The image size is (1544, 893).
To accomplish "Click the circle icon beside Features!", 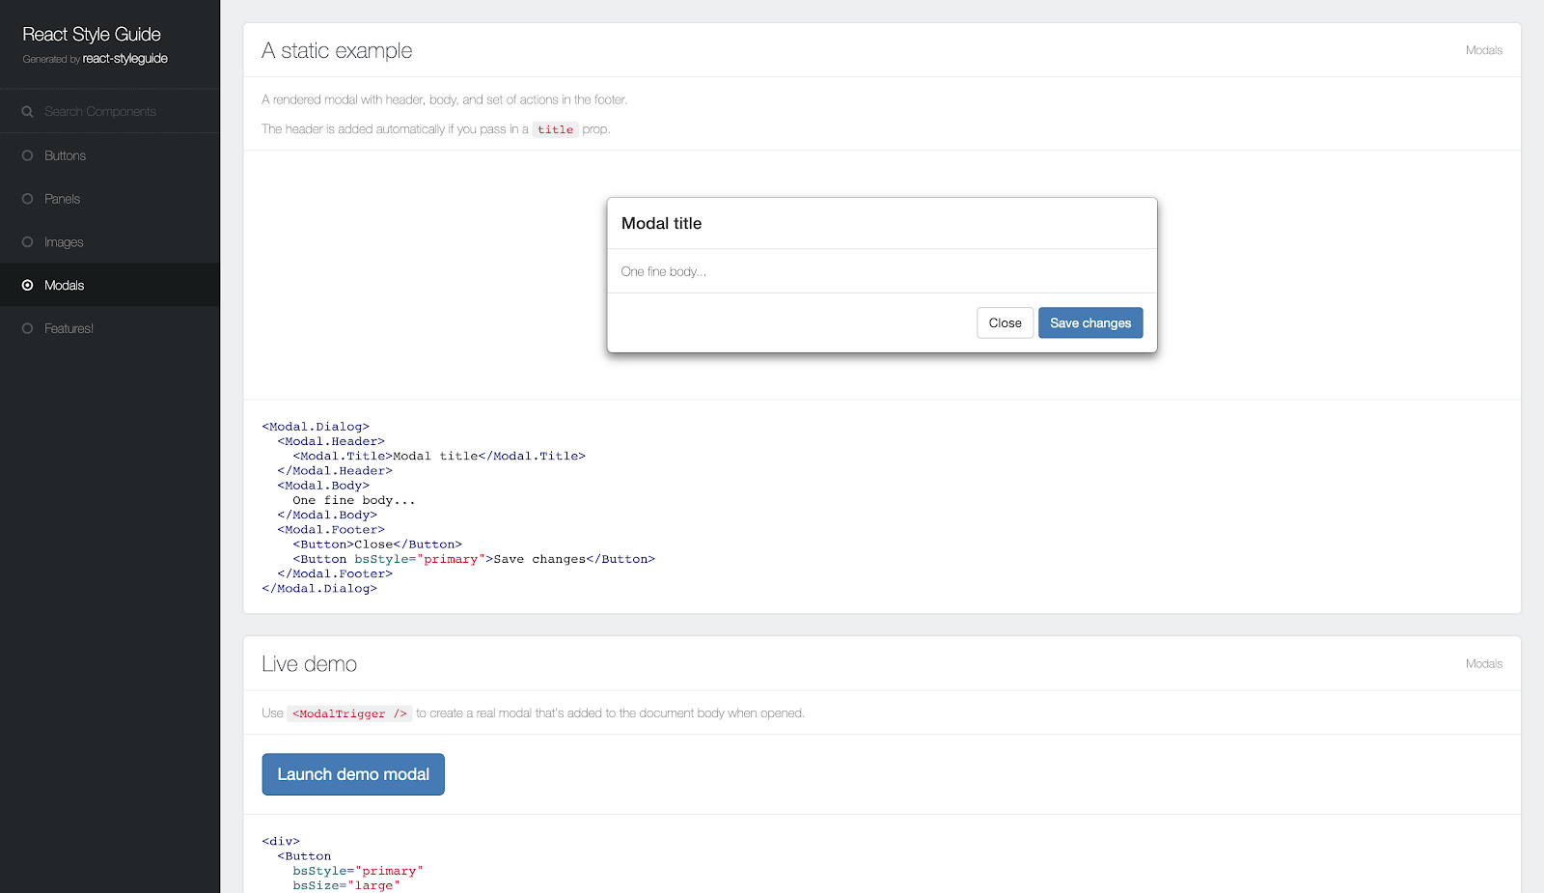I will 28,328.
